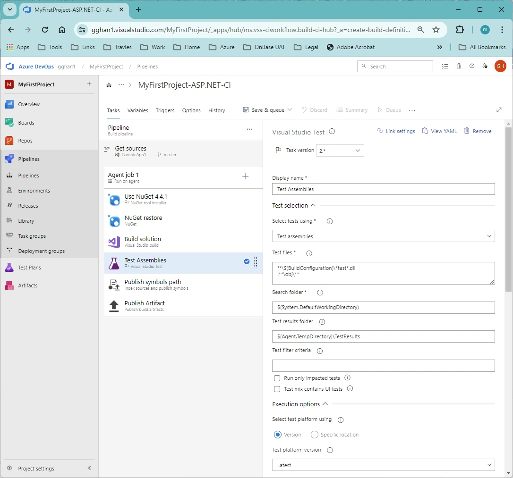Open the marketplace shopping bag icon
513x478 pixels.
pos(459,66)
